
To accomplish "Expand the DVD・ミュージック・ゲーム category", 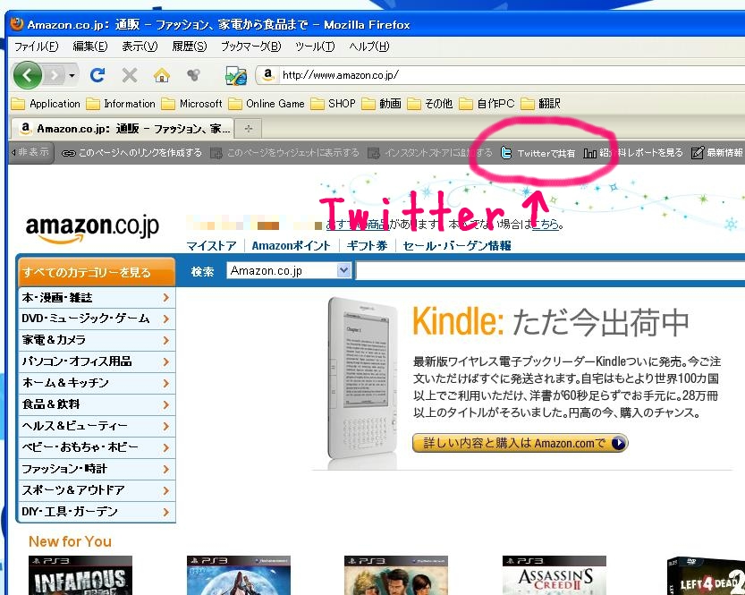I will click(x=97, y=319).
